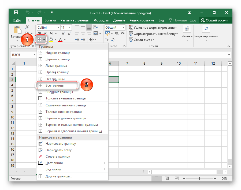Open the Find and Edit magnifier icon
Screen dimensions: 241x190
tap(206, 29)
